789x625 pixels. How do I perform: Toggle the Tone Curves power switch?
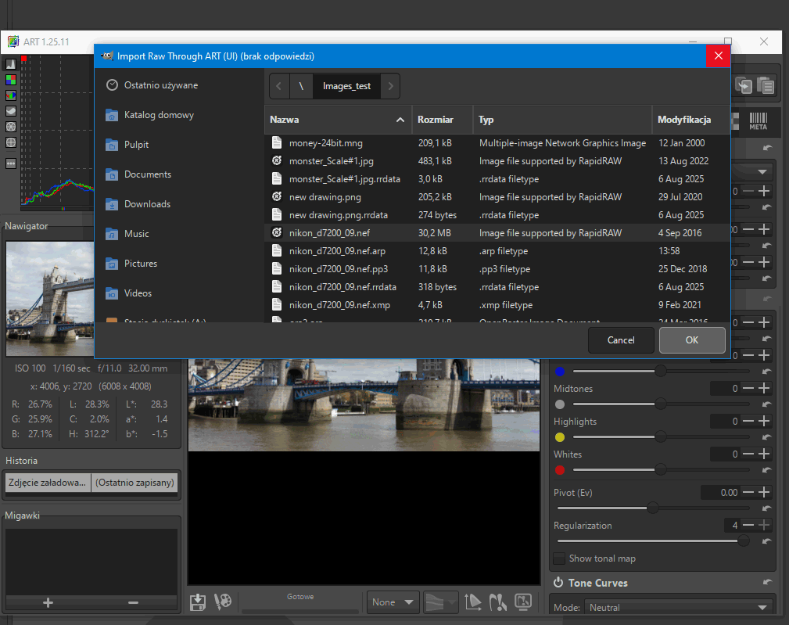559,583
